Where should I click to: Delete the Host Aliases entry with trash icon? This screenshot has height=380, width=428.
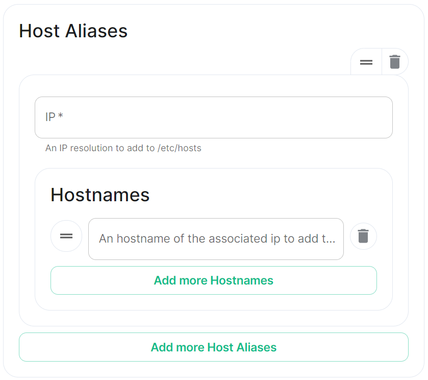(395, 62)
